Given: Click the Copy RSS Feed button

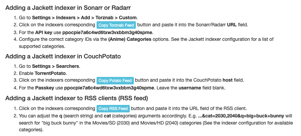Looking at the screenshot, I should click(x=113, y=109).
